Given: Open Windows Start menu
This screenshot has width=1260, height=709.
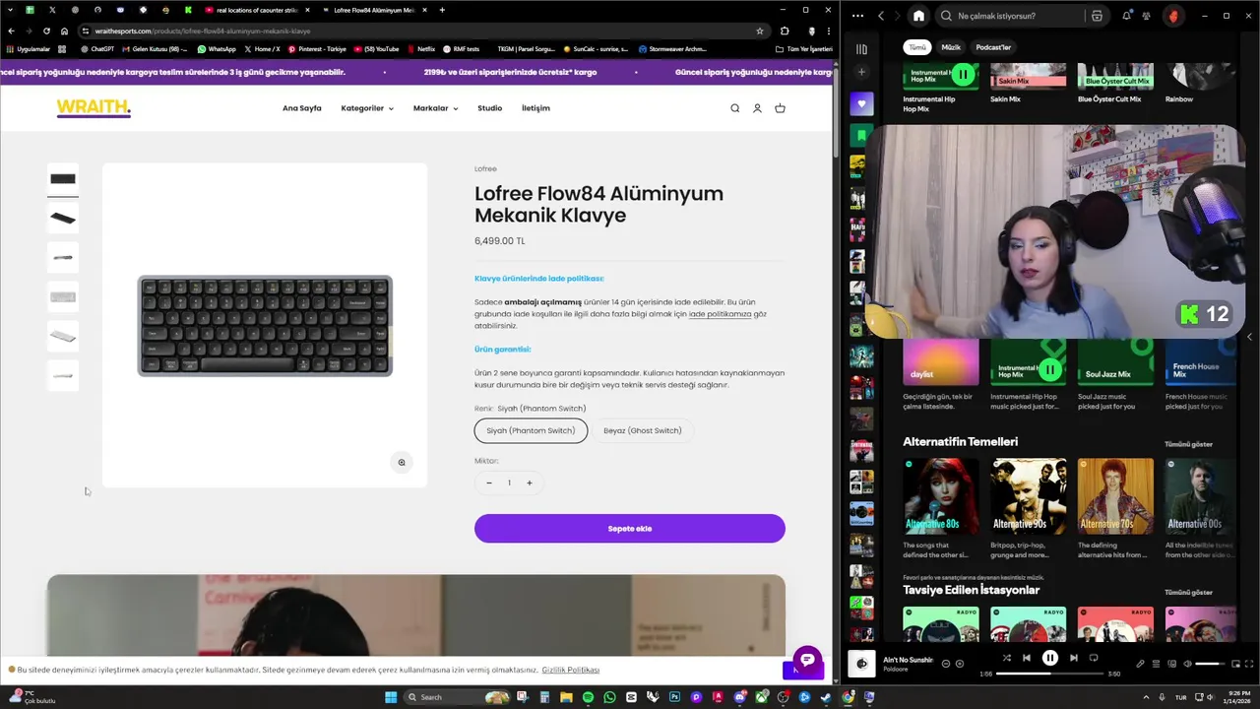Looking at the screenshot, I should point(391,697).
